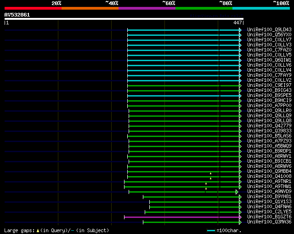The height and width of the screenshot is (234, 294).
Task: Click the yellow query gap marker under A9THW1
Action: 206,188
